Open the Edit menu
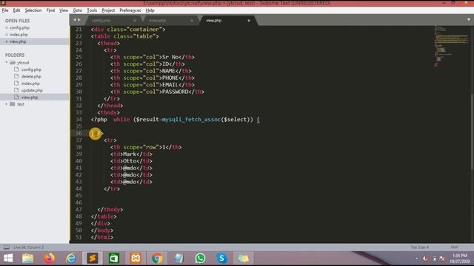This screenshot has width=474, height=266. point(16,10)
